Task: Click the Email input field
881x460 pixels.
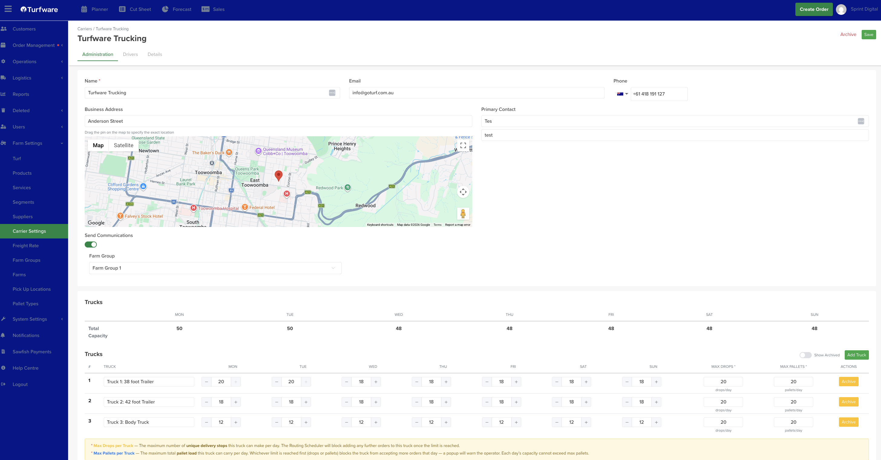Action: pyautogui.click(x=477, y=93)
